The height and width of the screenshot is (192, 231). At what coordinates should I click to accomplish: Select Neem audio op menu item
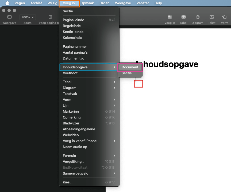pos(89,147)
